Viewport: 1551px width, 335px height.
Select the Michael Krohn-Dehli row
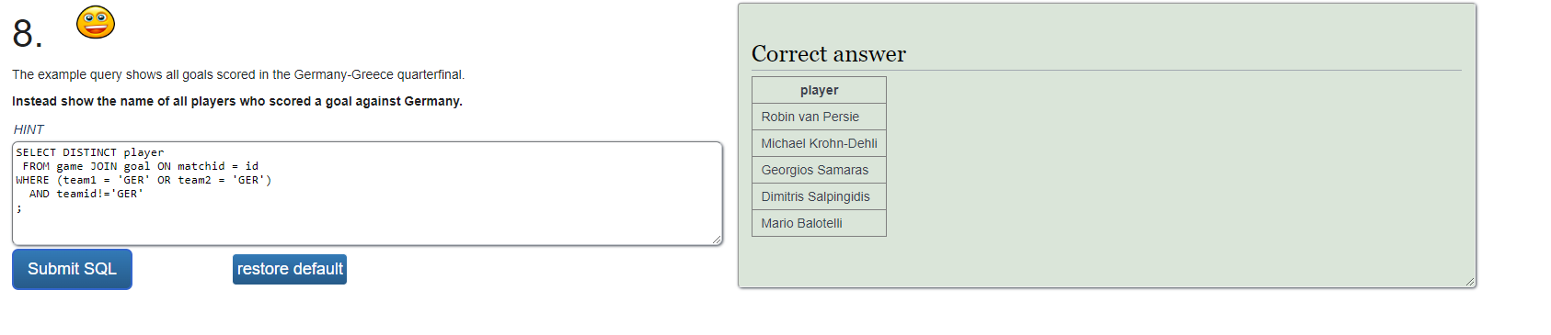tap(819, 143)
